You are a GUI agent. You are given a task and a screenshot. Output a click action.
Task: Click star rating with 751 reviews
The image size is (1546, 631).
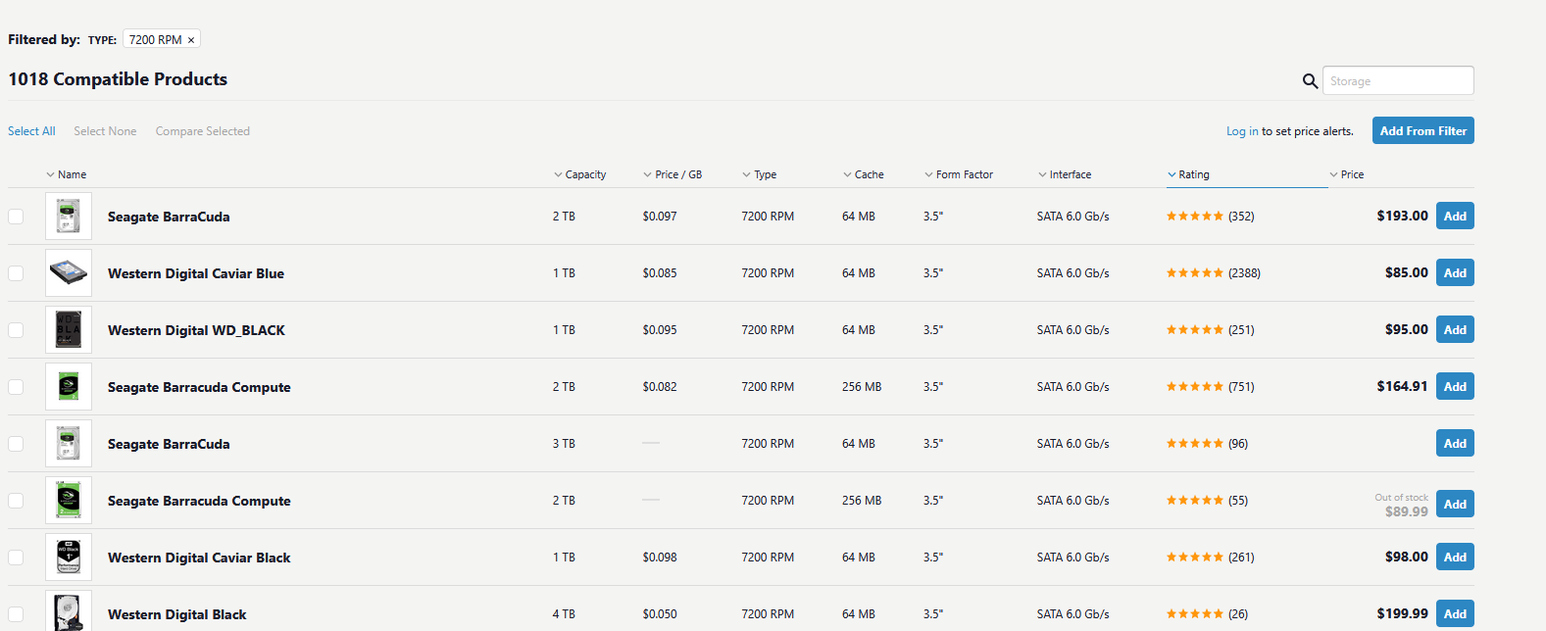(1194, 387)
